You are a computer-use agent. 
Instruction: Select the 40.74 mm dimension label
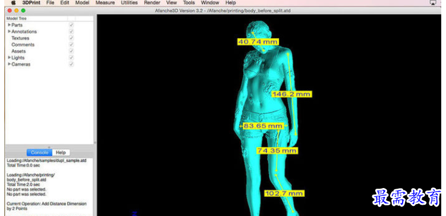[x=257, y=42]
